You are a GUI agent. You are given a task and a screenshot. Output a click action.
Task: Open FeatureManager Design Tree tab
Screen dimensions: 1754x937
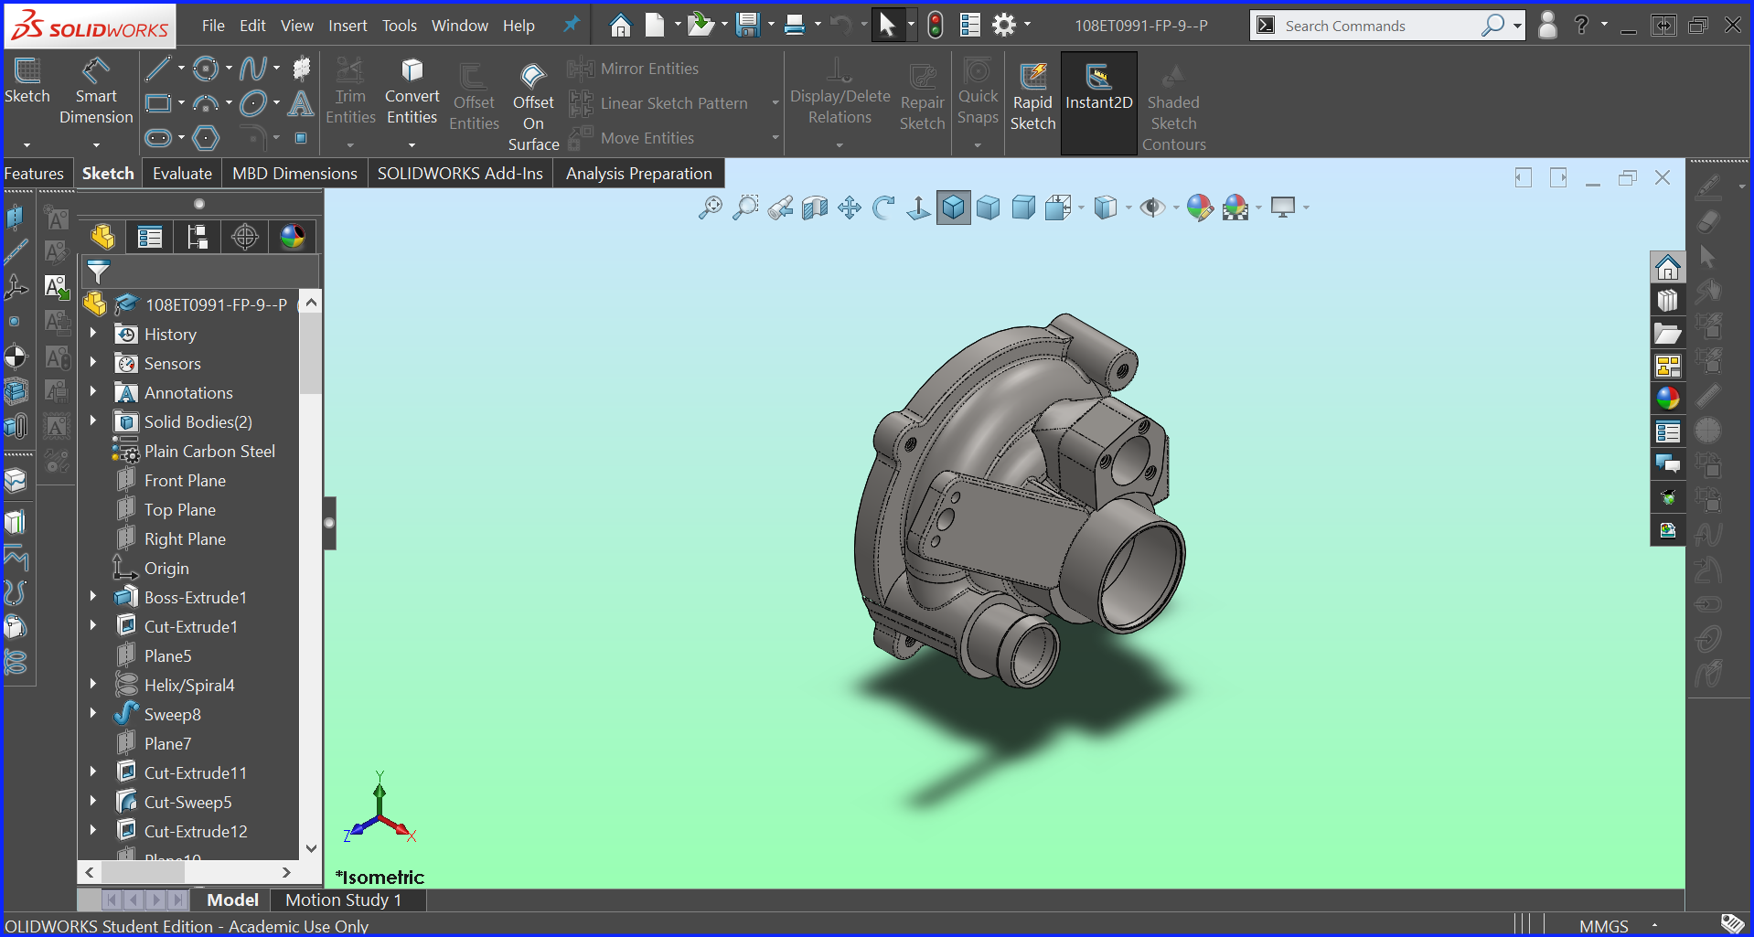point(102,237)
